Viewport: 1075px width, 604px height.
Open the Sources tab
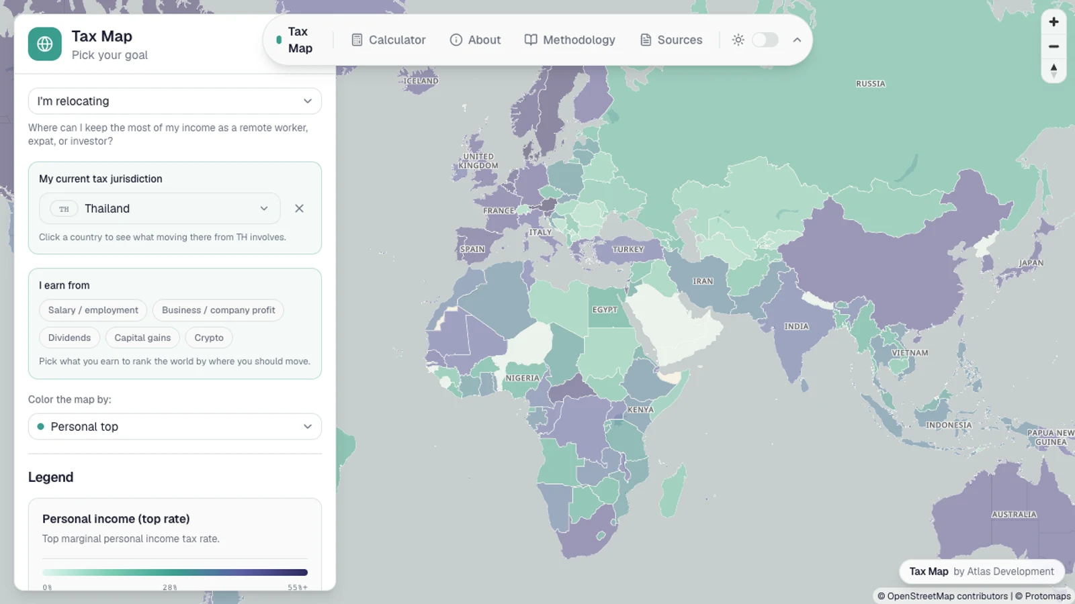[x=671, y=40]
